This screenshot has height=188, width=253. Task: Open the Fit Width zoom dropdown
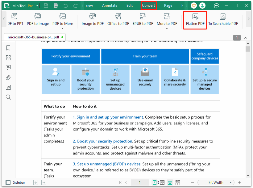pos(216,182)
